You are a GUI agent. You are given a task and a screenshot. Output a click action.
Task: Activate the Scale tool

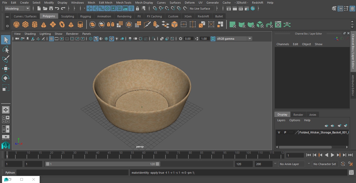(x=6, y=88)
